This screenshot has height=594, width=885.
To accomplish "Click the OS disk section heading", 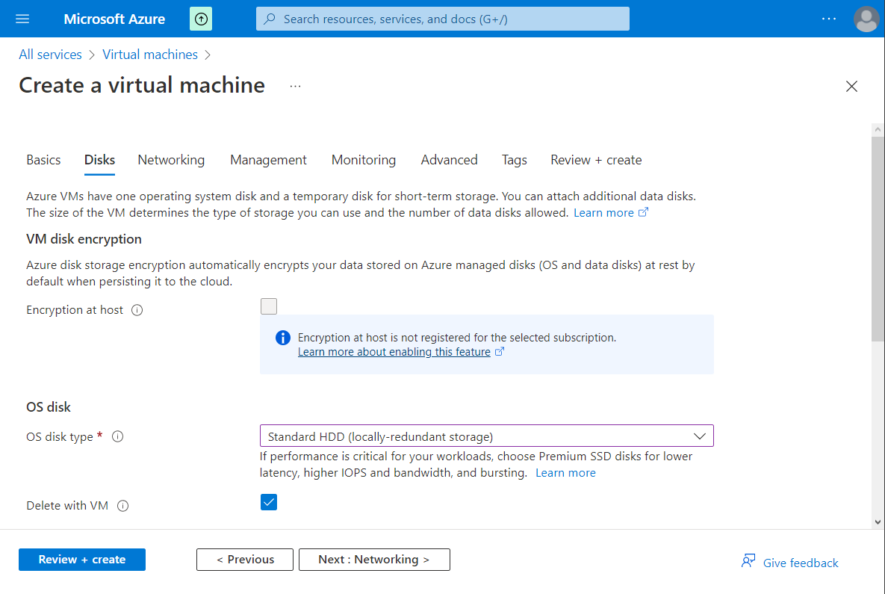I will (49, 407).
